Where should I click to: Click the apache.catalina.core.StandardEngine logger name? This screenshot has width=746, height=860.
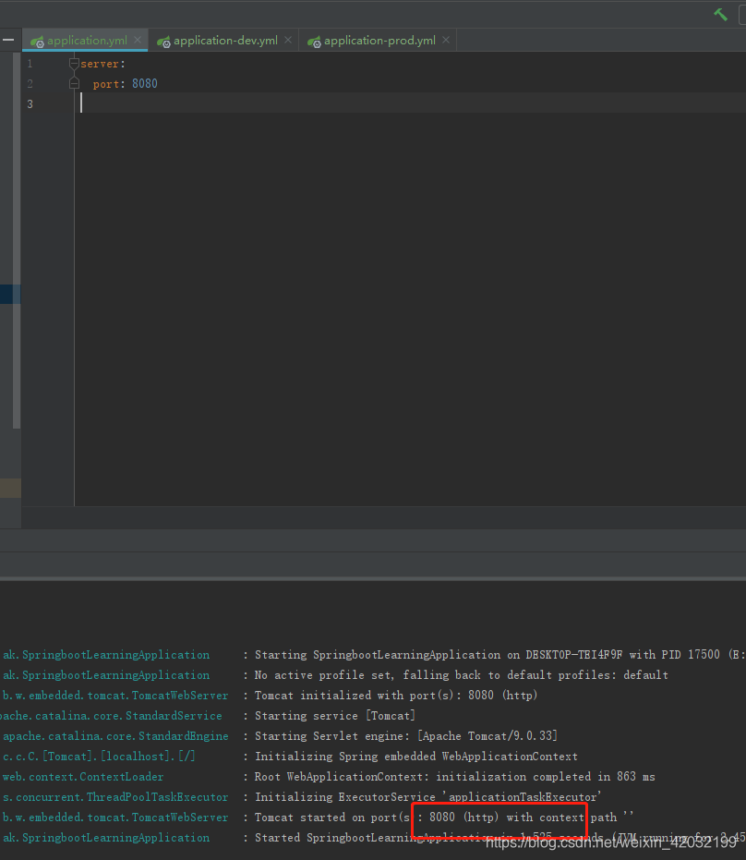click(115, 736)
